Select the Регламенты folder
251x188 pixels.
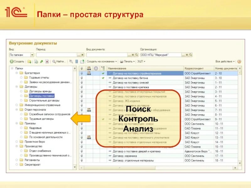(x=32, y=160)
